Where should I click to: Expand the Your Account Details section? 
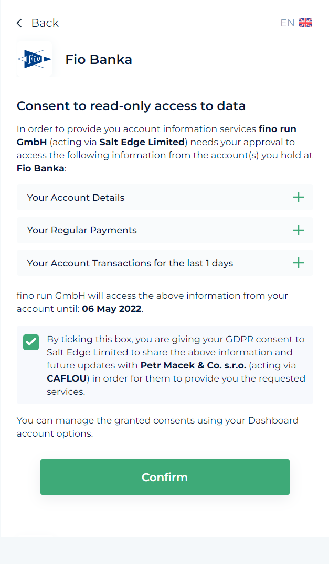click(x=76, y=198)
